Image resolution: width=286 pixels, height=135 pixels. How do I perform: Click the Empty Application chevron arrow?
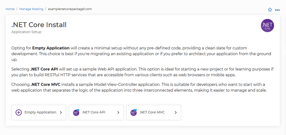61,113
